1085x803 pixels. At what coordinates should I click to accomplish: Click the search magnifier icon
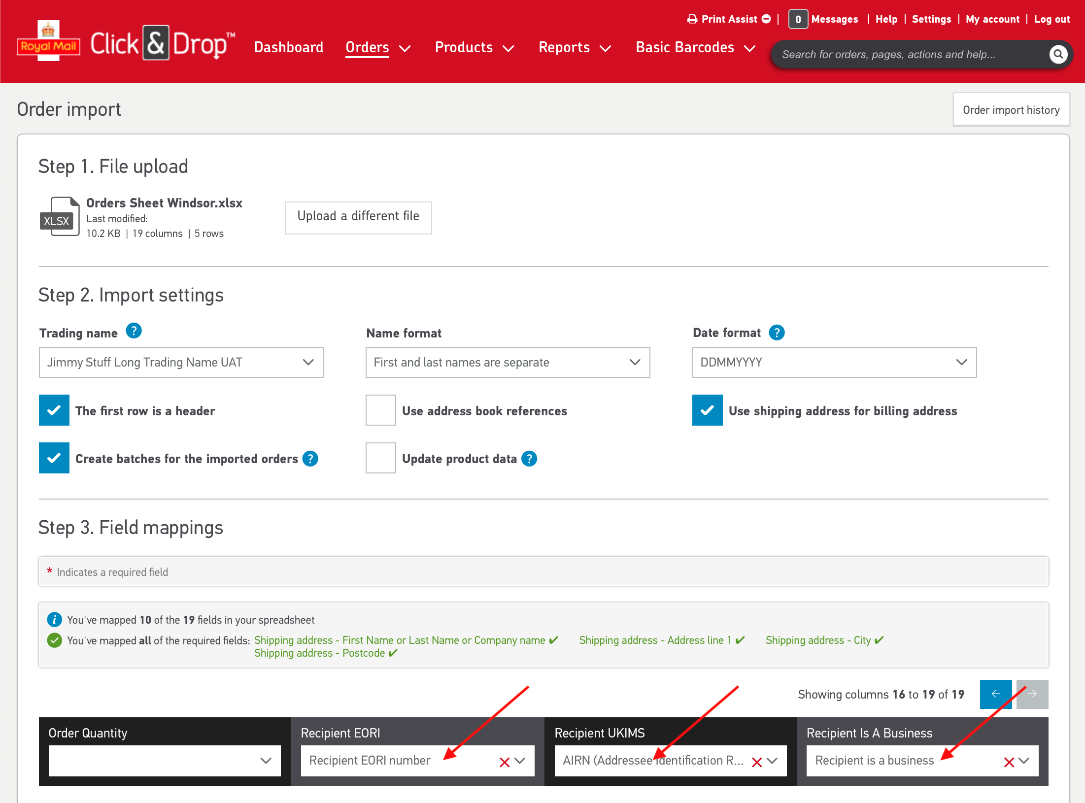(x=1058, y=54)
